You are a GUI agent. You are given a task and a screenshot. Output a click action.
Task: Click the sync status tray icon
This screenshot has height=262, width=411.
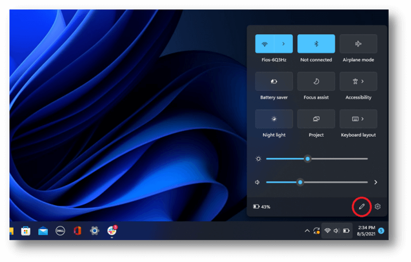pos(317,231)
